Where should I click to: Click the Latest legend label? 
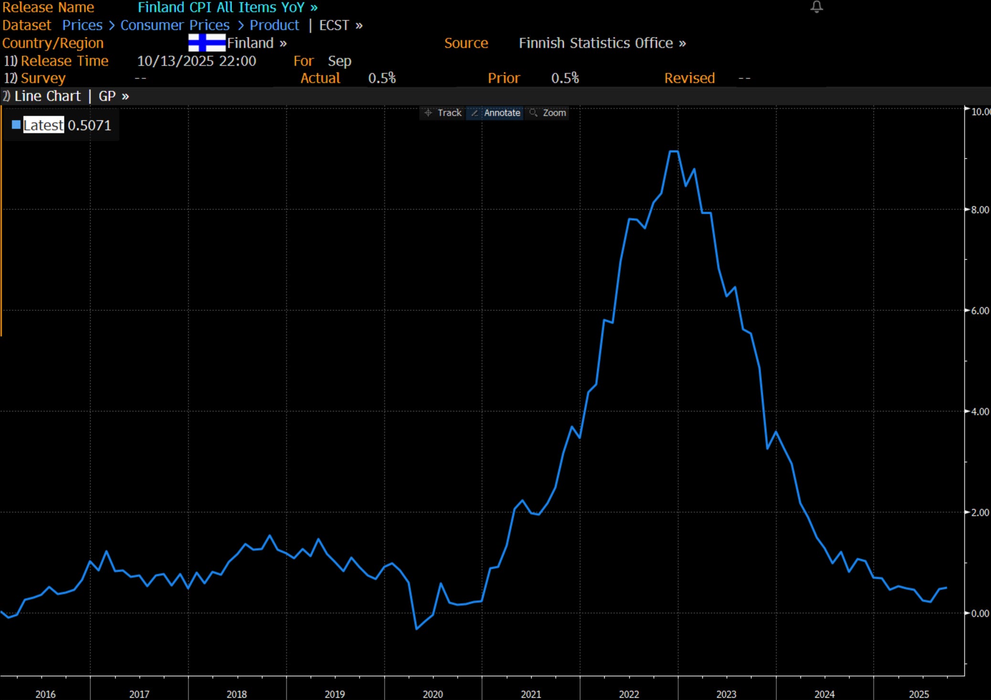[43, 125]
